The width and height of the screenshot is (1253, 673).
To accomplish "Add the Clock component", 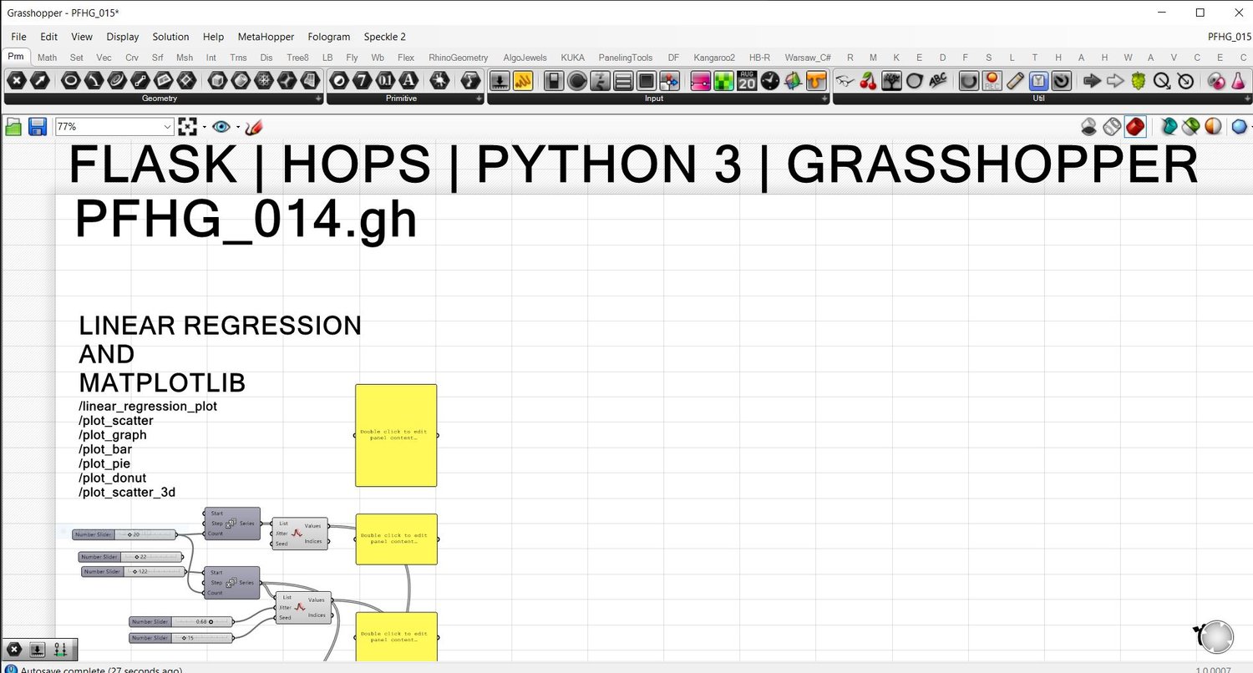I will point(769,81).
